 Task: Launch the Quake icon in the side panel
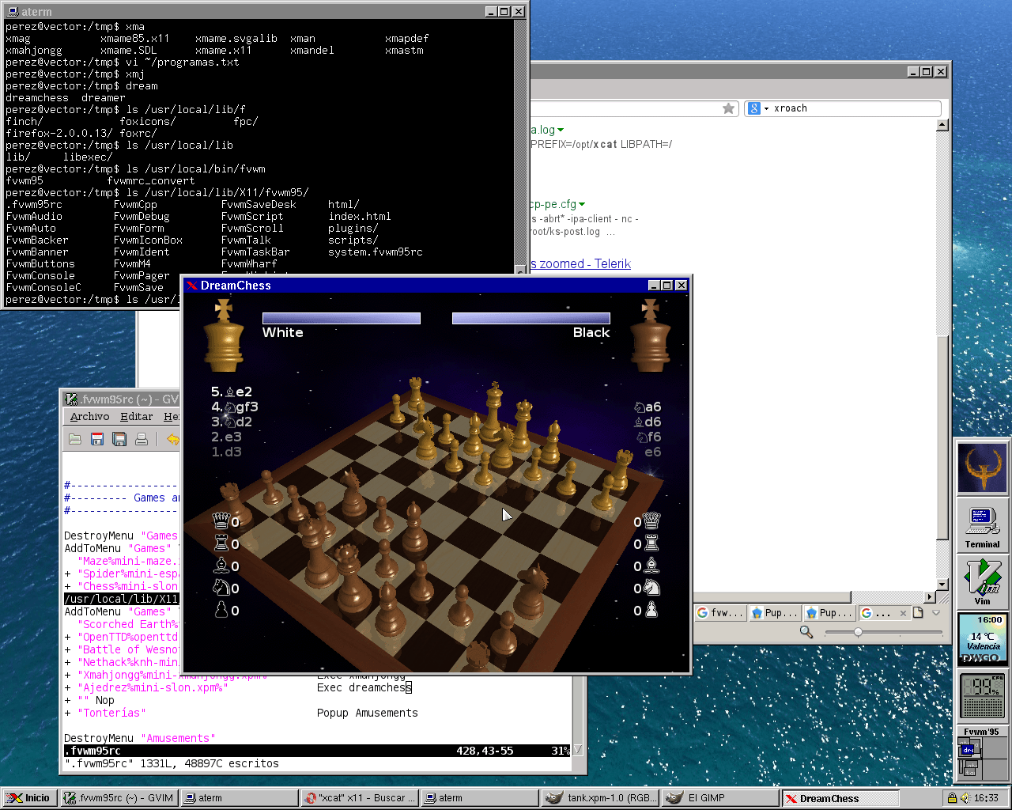[x=983, y=467]
